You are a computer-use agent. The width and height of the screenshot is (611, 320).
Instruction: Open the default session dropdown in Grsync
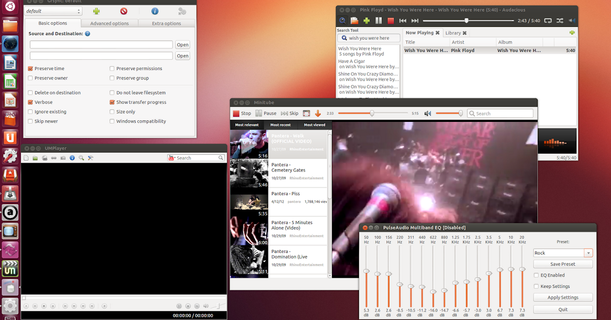tap(52, 11)
